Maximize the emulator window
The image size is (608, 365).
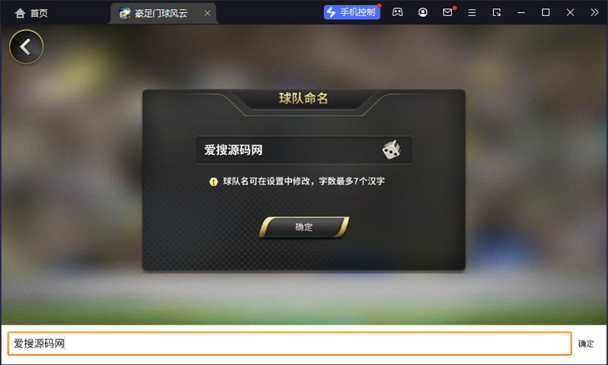click(x=546, y=12)
